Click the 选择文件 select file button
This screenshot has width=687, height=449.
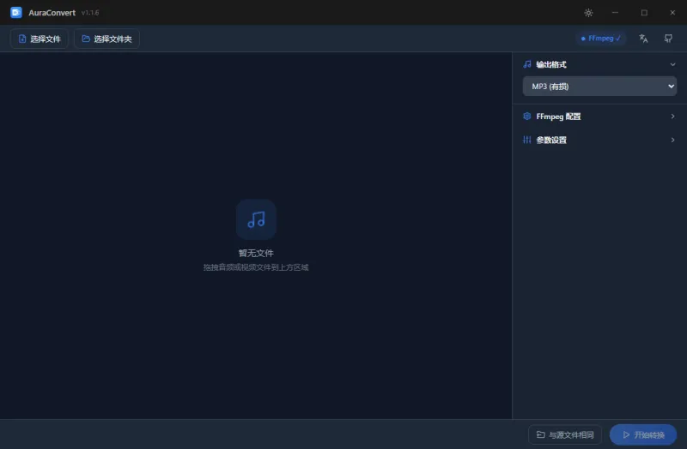40,39
